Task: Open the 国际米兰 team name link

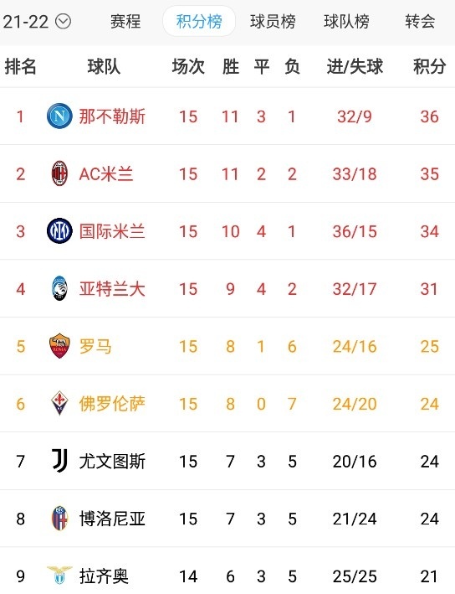Action: [112, 231]
